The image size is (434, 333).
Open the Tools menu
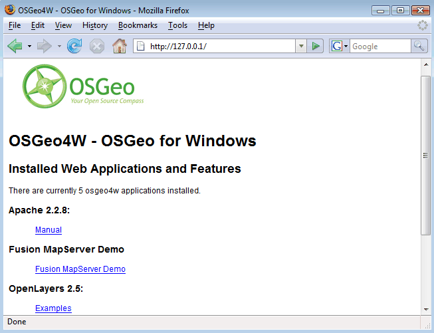(177, 25)
